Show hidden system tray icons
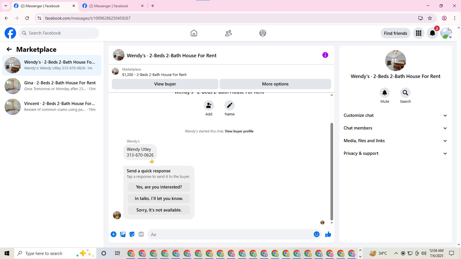 [x=396, y=253]
